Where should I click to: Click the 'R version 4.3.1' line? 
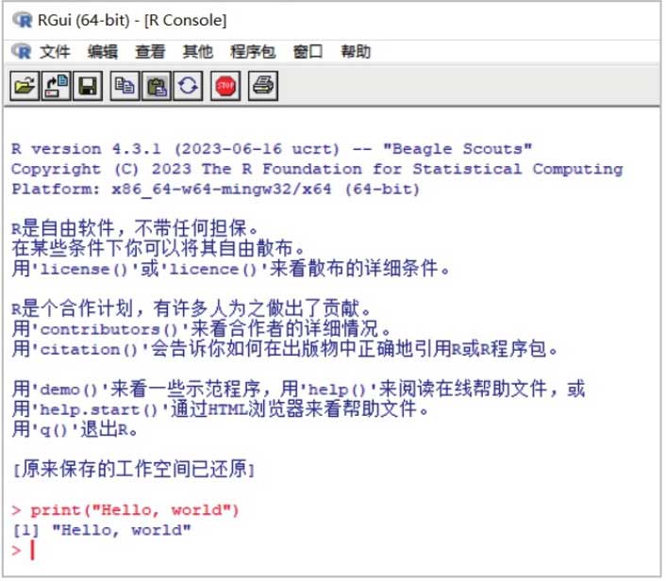(272, 149)
